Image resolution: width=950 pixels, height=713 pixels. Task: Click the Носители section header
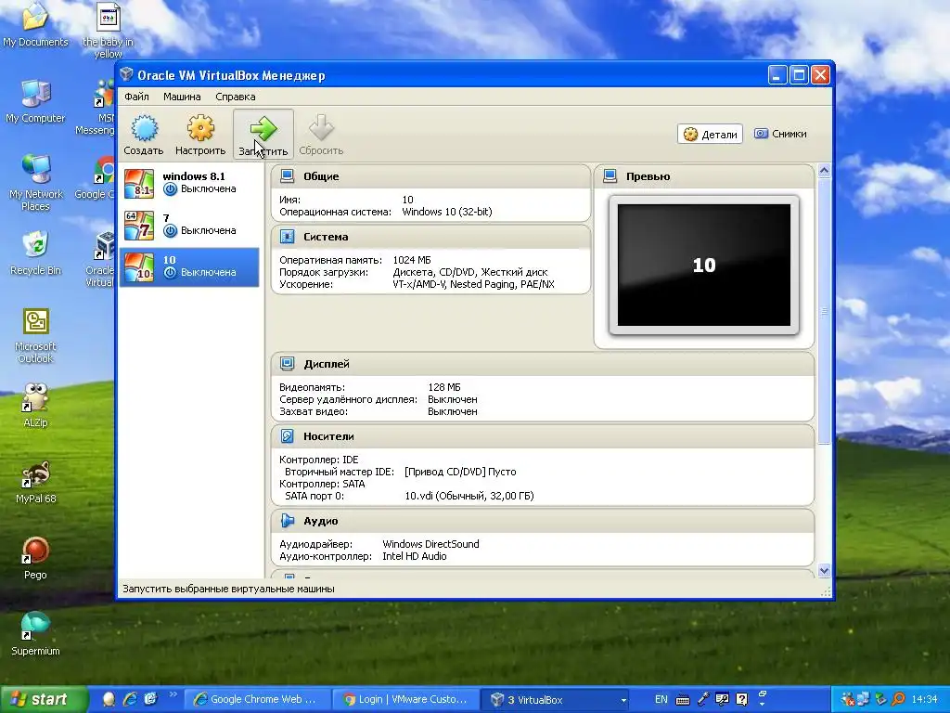(543, 436)
